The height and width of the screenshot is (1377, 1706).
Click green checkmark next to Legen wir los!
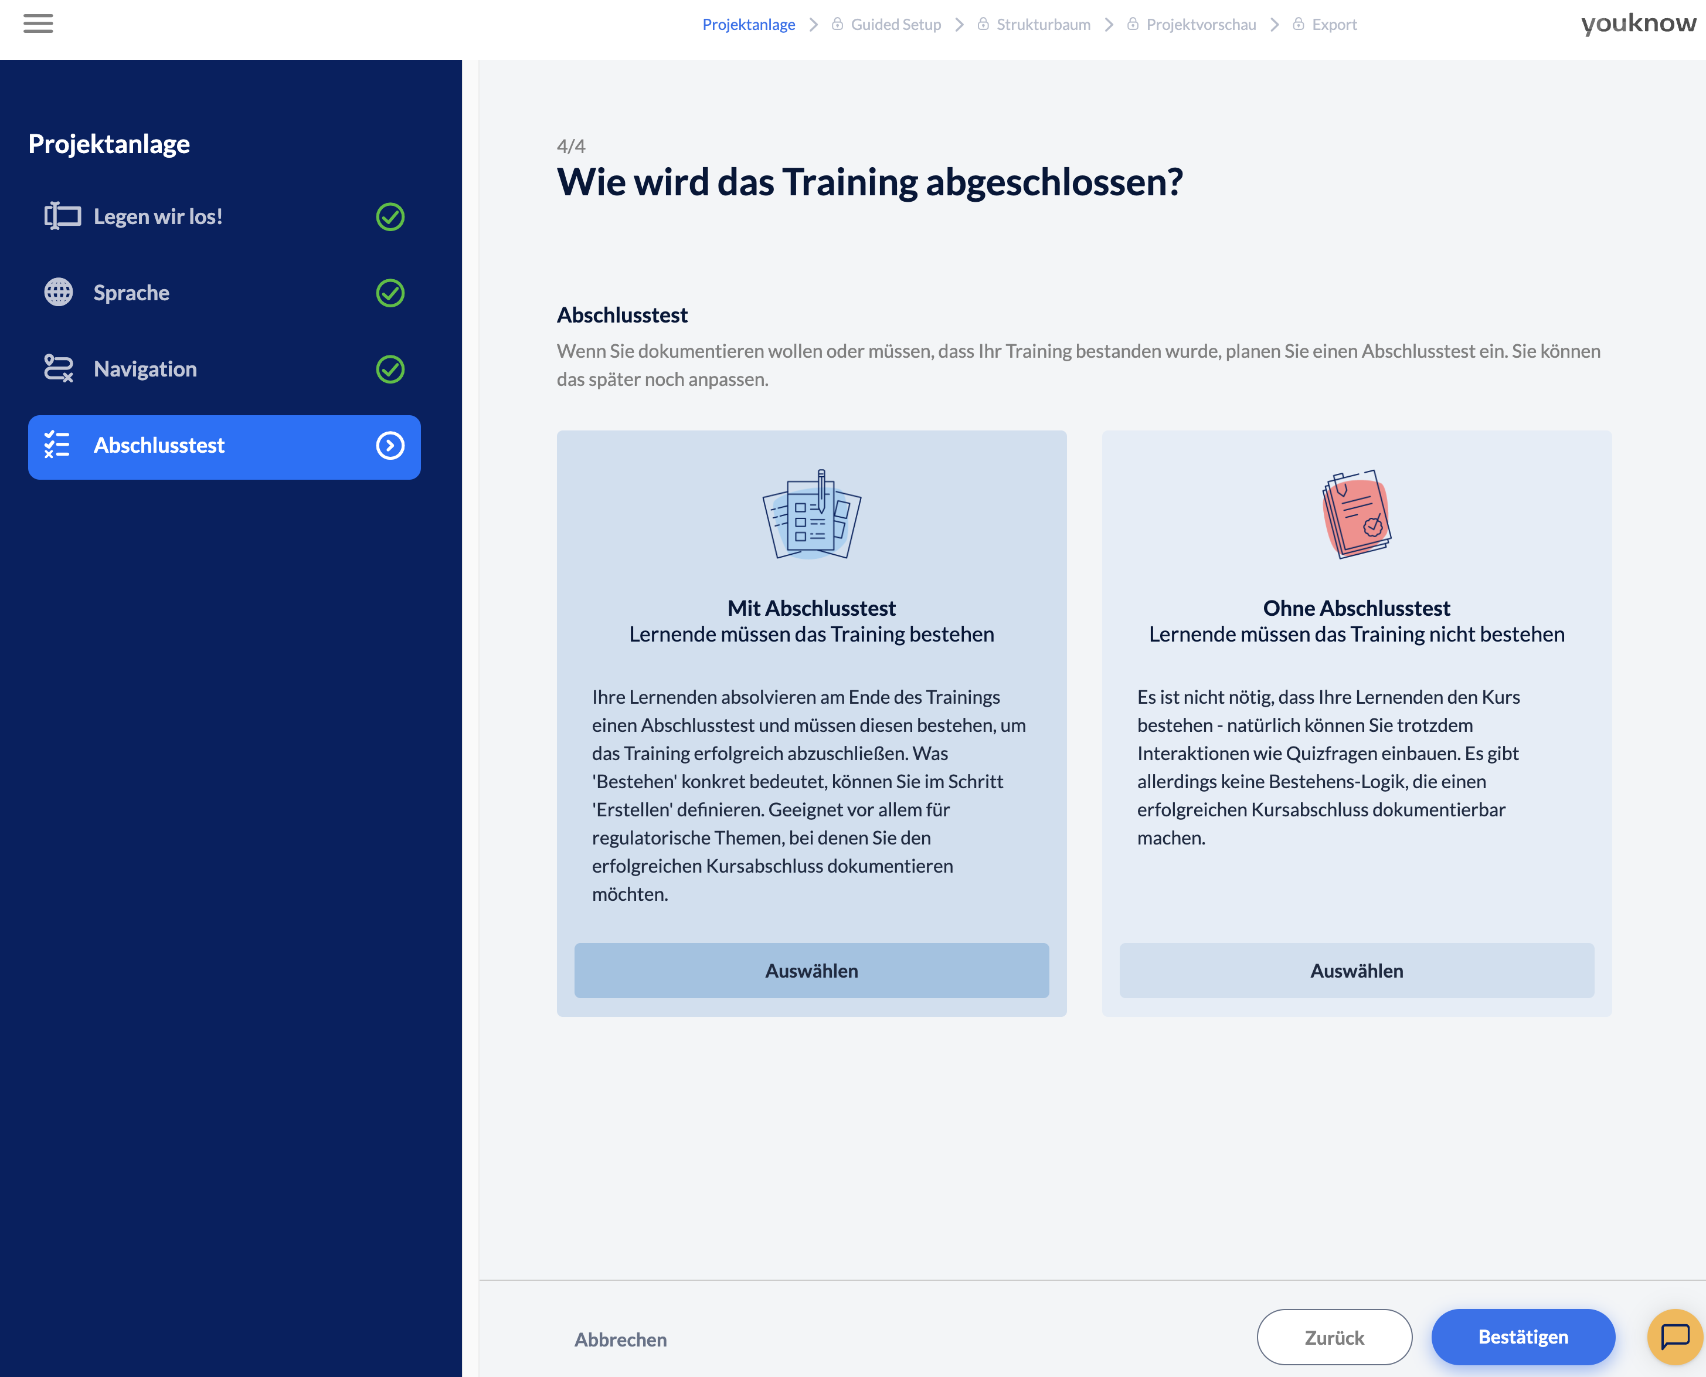(x=390, y=216)
